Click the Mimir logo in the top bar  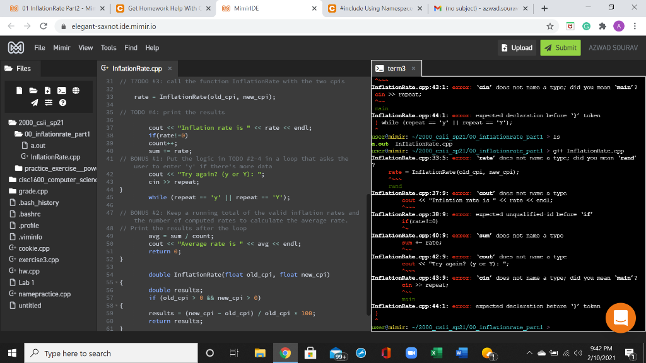coord(16,47)
